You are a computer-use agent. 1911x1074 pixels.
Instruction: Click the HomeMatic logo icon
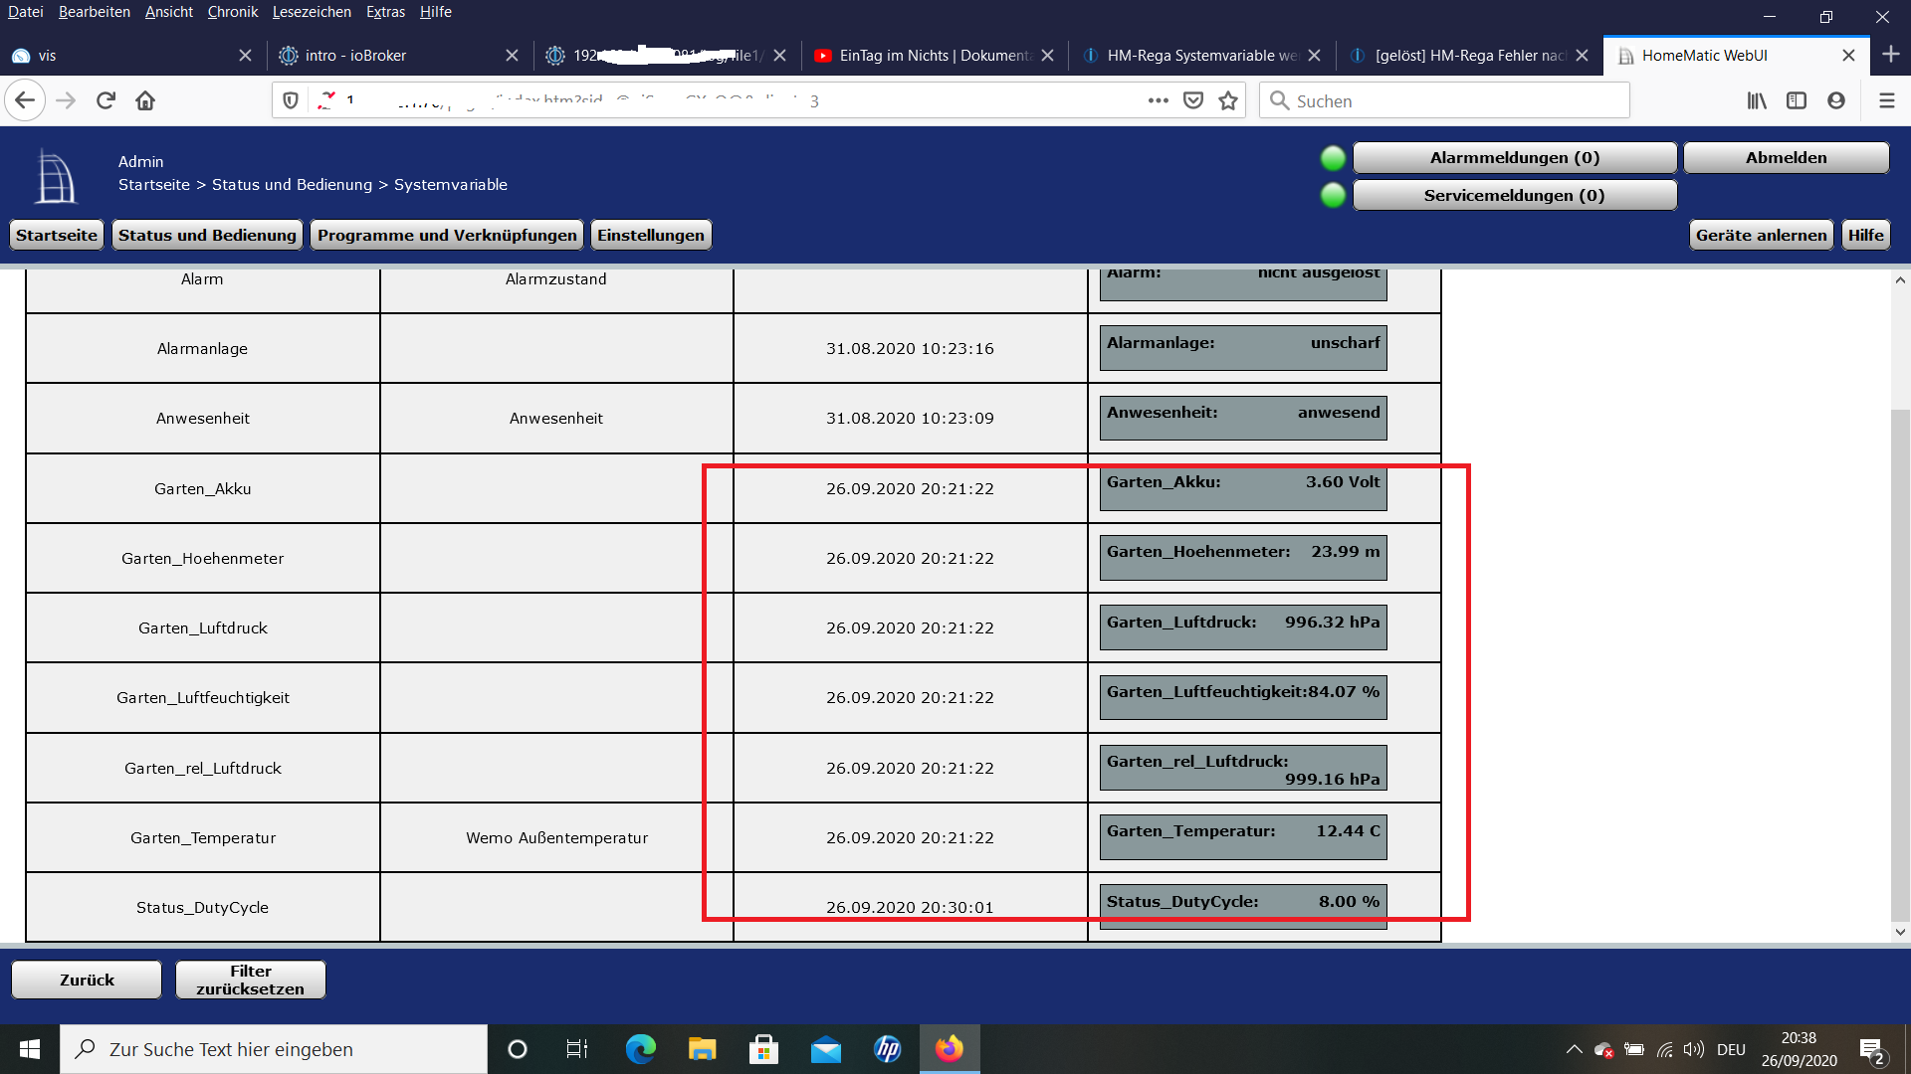click(55, 176)
